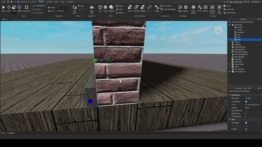The width and height of the screenshot is (262, 147).
Task: Toggle the Archivable property checkbox
Action: click(x=246, y=123)
